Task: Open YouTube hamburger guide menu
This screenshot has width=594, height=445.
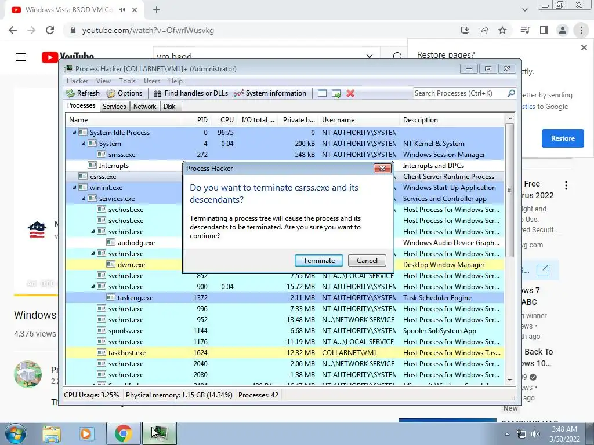Action: [x=21, y=57]
